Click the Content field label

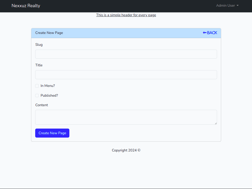tap(42, 105)
